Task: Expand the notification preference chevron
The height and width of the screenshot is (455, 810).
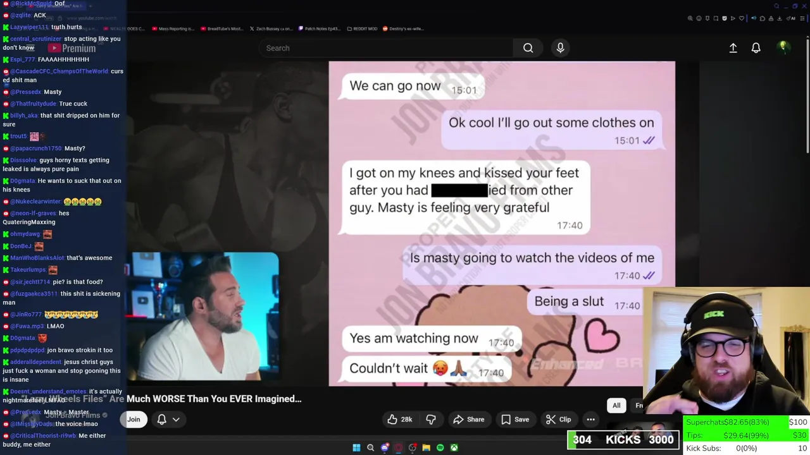Action: [x=176, y=419]
